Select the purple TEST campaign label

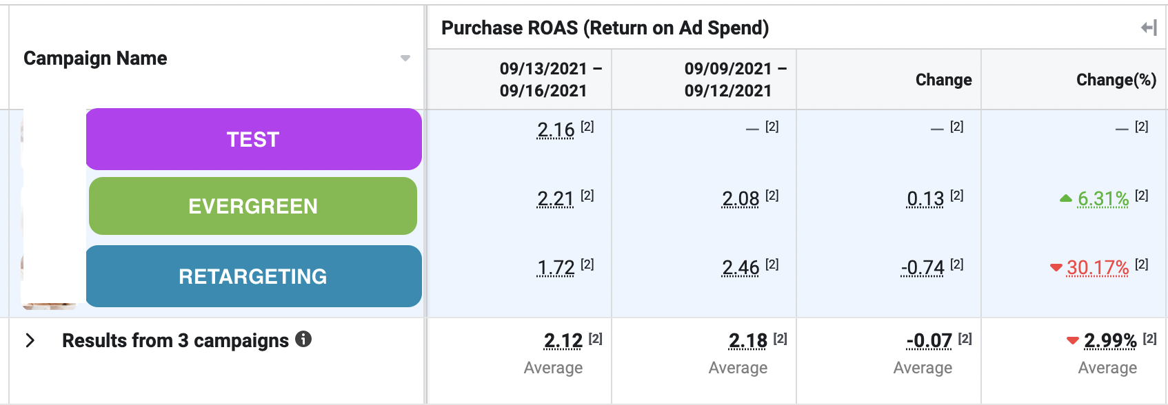253,139
